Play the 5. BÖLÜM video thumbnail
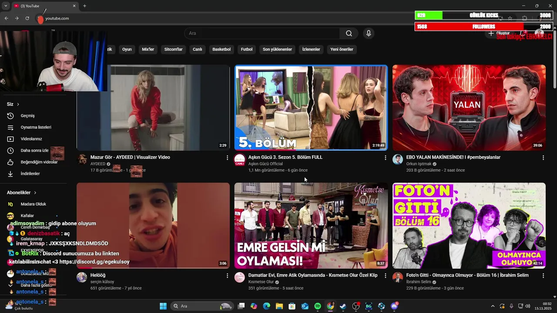 (x=311, y=108)
